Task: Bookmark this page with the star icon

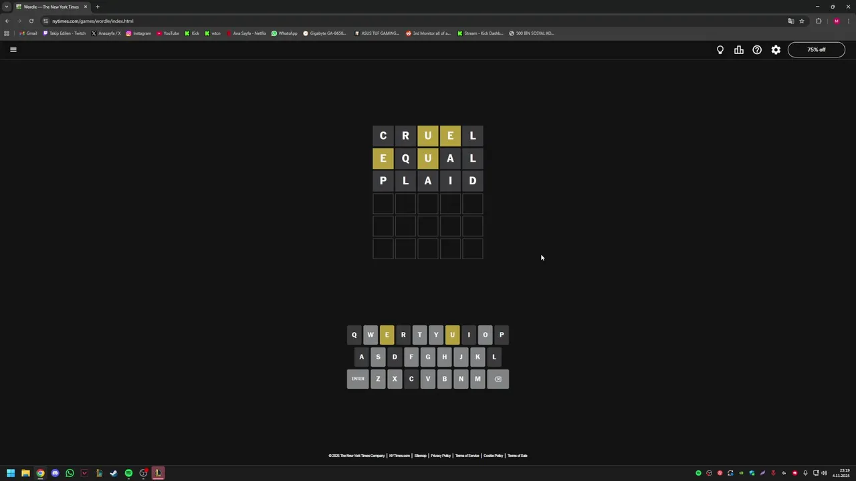Action: (802, 21)
